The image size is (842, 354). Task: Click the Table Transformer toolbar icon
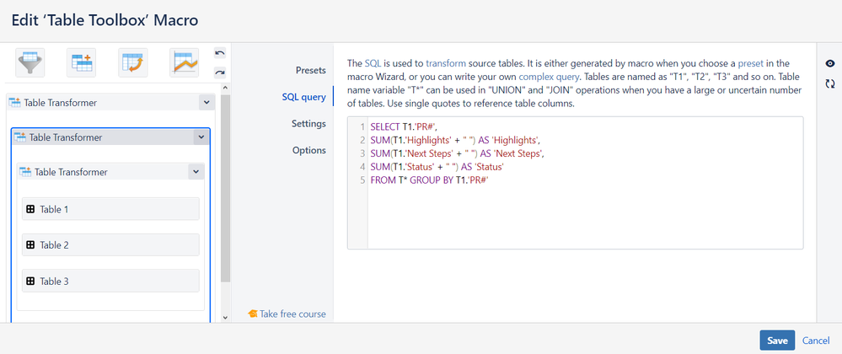click(x=82, y=62)
